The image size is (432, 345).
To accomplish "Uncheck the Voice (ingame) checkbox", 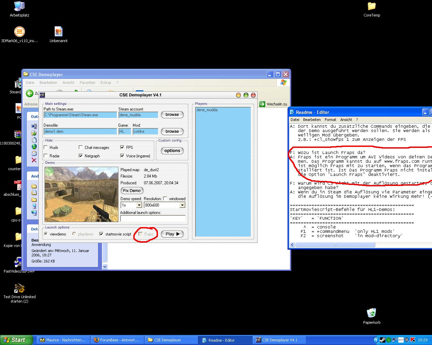I will 122,156.
